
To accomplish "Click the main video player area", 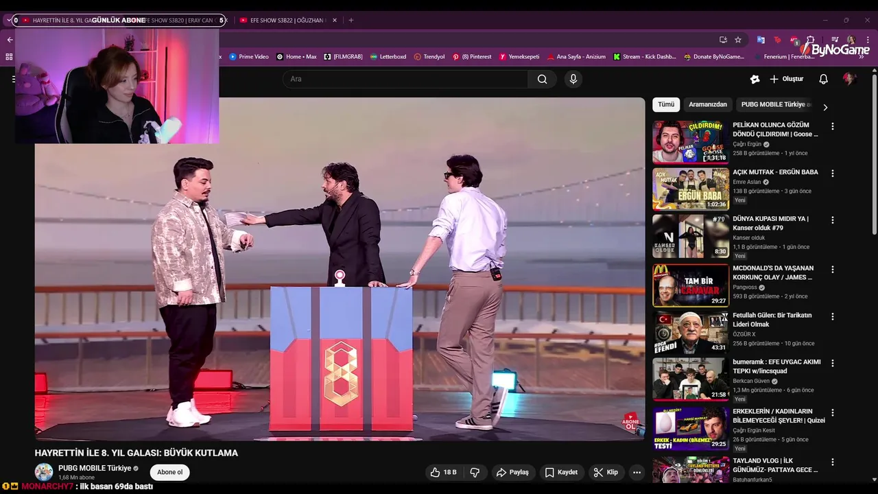I will [340, 268].
